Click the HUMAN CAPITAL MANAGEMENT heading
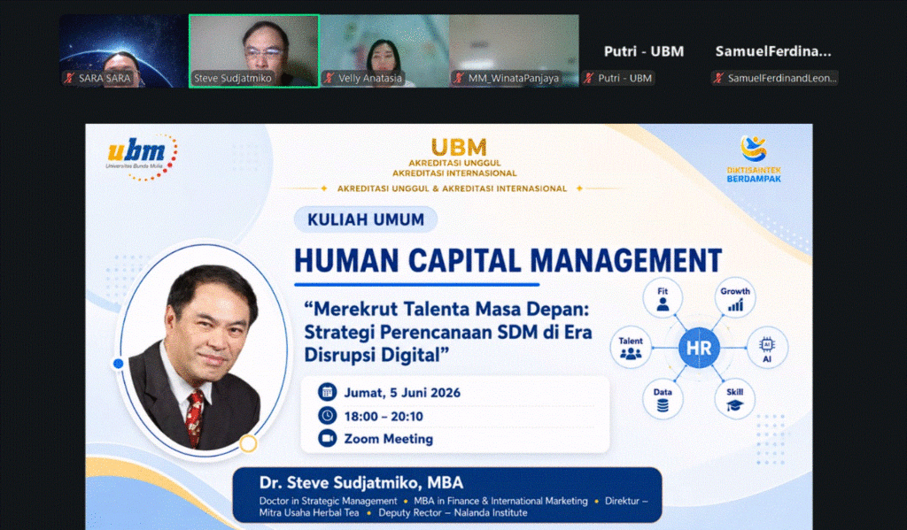Viewport: 907px width, 530px height. point(508,260)
